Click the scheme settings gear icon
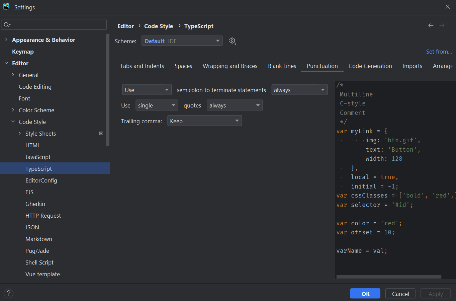Viewport: 456px width, 301px height. pos(232,41)
